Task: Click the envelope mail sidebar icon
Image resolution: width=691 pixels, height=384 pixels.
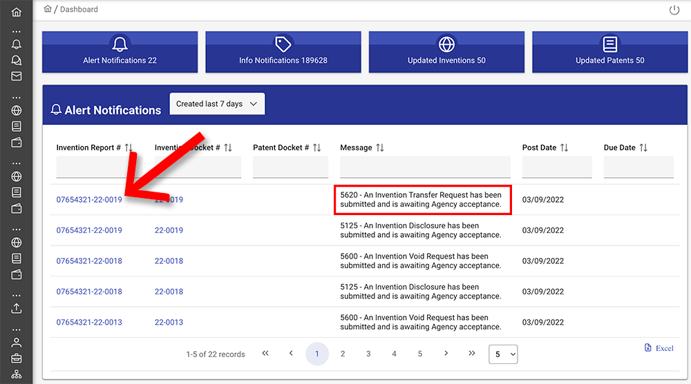Action: (16, 76)
